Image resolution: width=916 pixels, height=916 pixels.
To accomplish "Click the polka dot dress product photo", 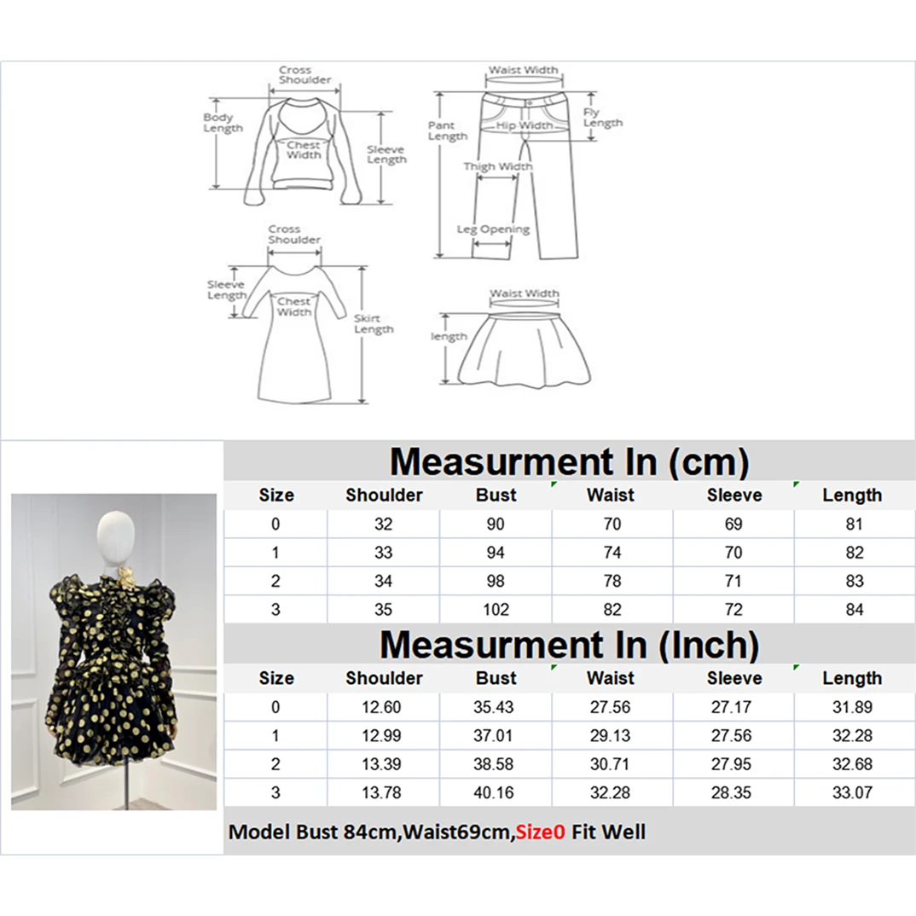I will [x=114, y=652].
